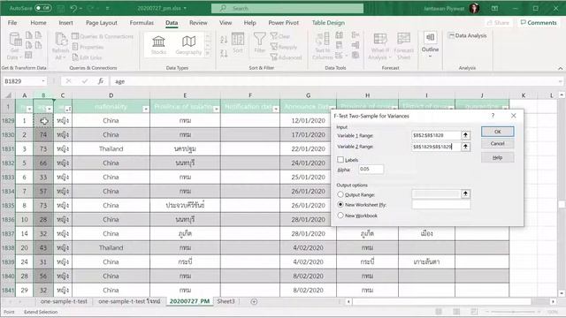Image resolution: width=566 pixels, height=318 pixels.
Task: Switch to the Home tab
Action: (x=38, y=22)
